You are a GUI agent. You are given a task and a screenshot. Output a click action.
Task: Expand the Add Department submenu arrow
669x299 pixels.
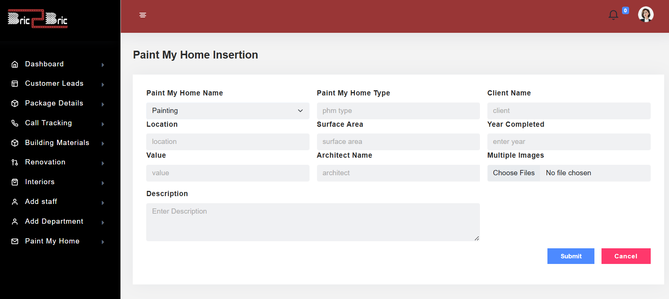(103, 223)
